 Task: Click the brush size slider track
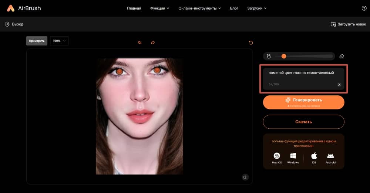pyautogui.click(x=304, y=56)
